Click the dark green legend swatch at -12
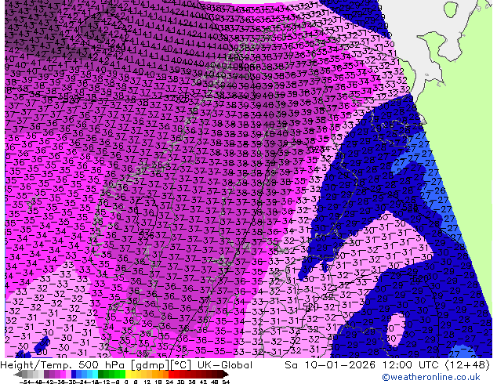This screenshot has width=497, height=384. click(x=101, y=374)
